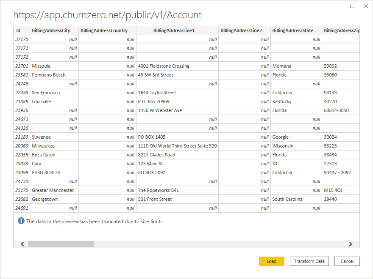Click the South Carolina state cell
The width and height of the screenshot is (373, 279).
[x=296, y=199]
